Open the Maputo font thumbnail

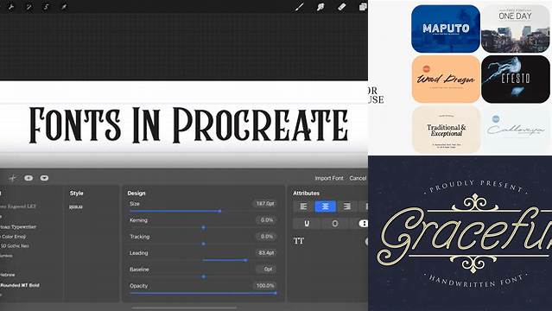pyautogui.click(x=446, y=29)
